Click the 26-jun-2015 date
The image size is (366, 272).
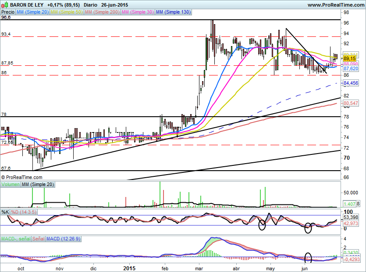[114, 5]
